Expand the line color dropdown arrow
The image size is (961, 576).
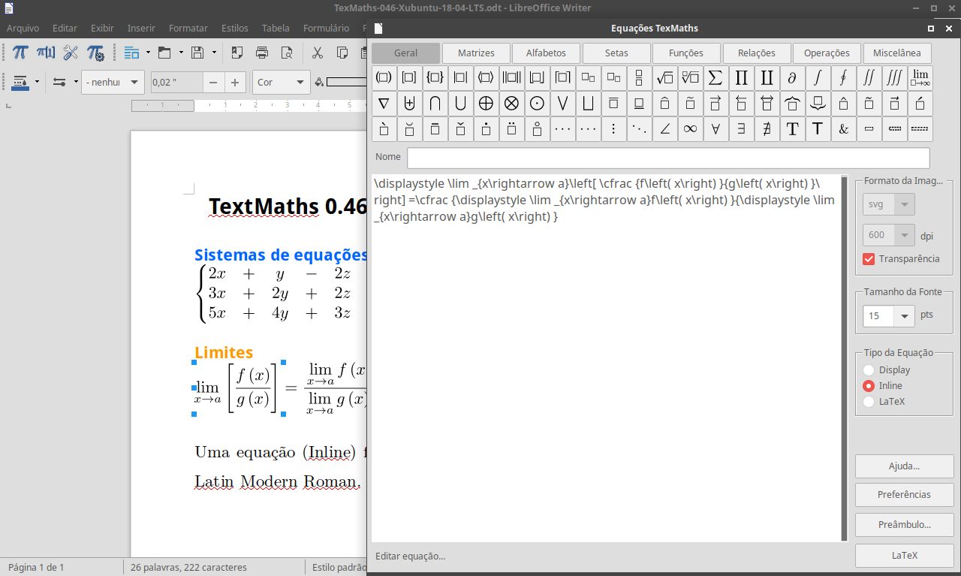tap(35, 82)
